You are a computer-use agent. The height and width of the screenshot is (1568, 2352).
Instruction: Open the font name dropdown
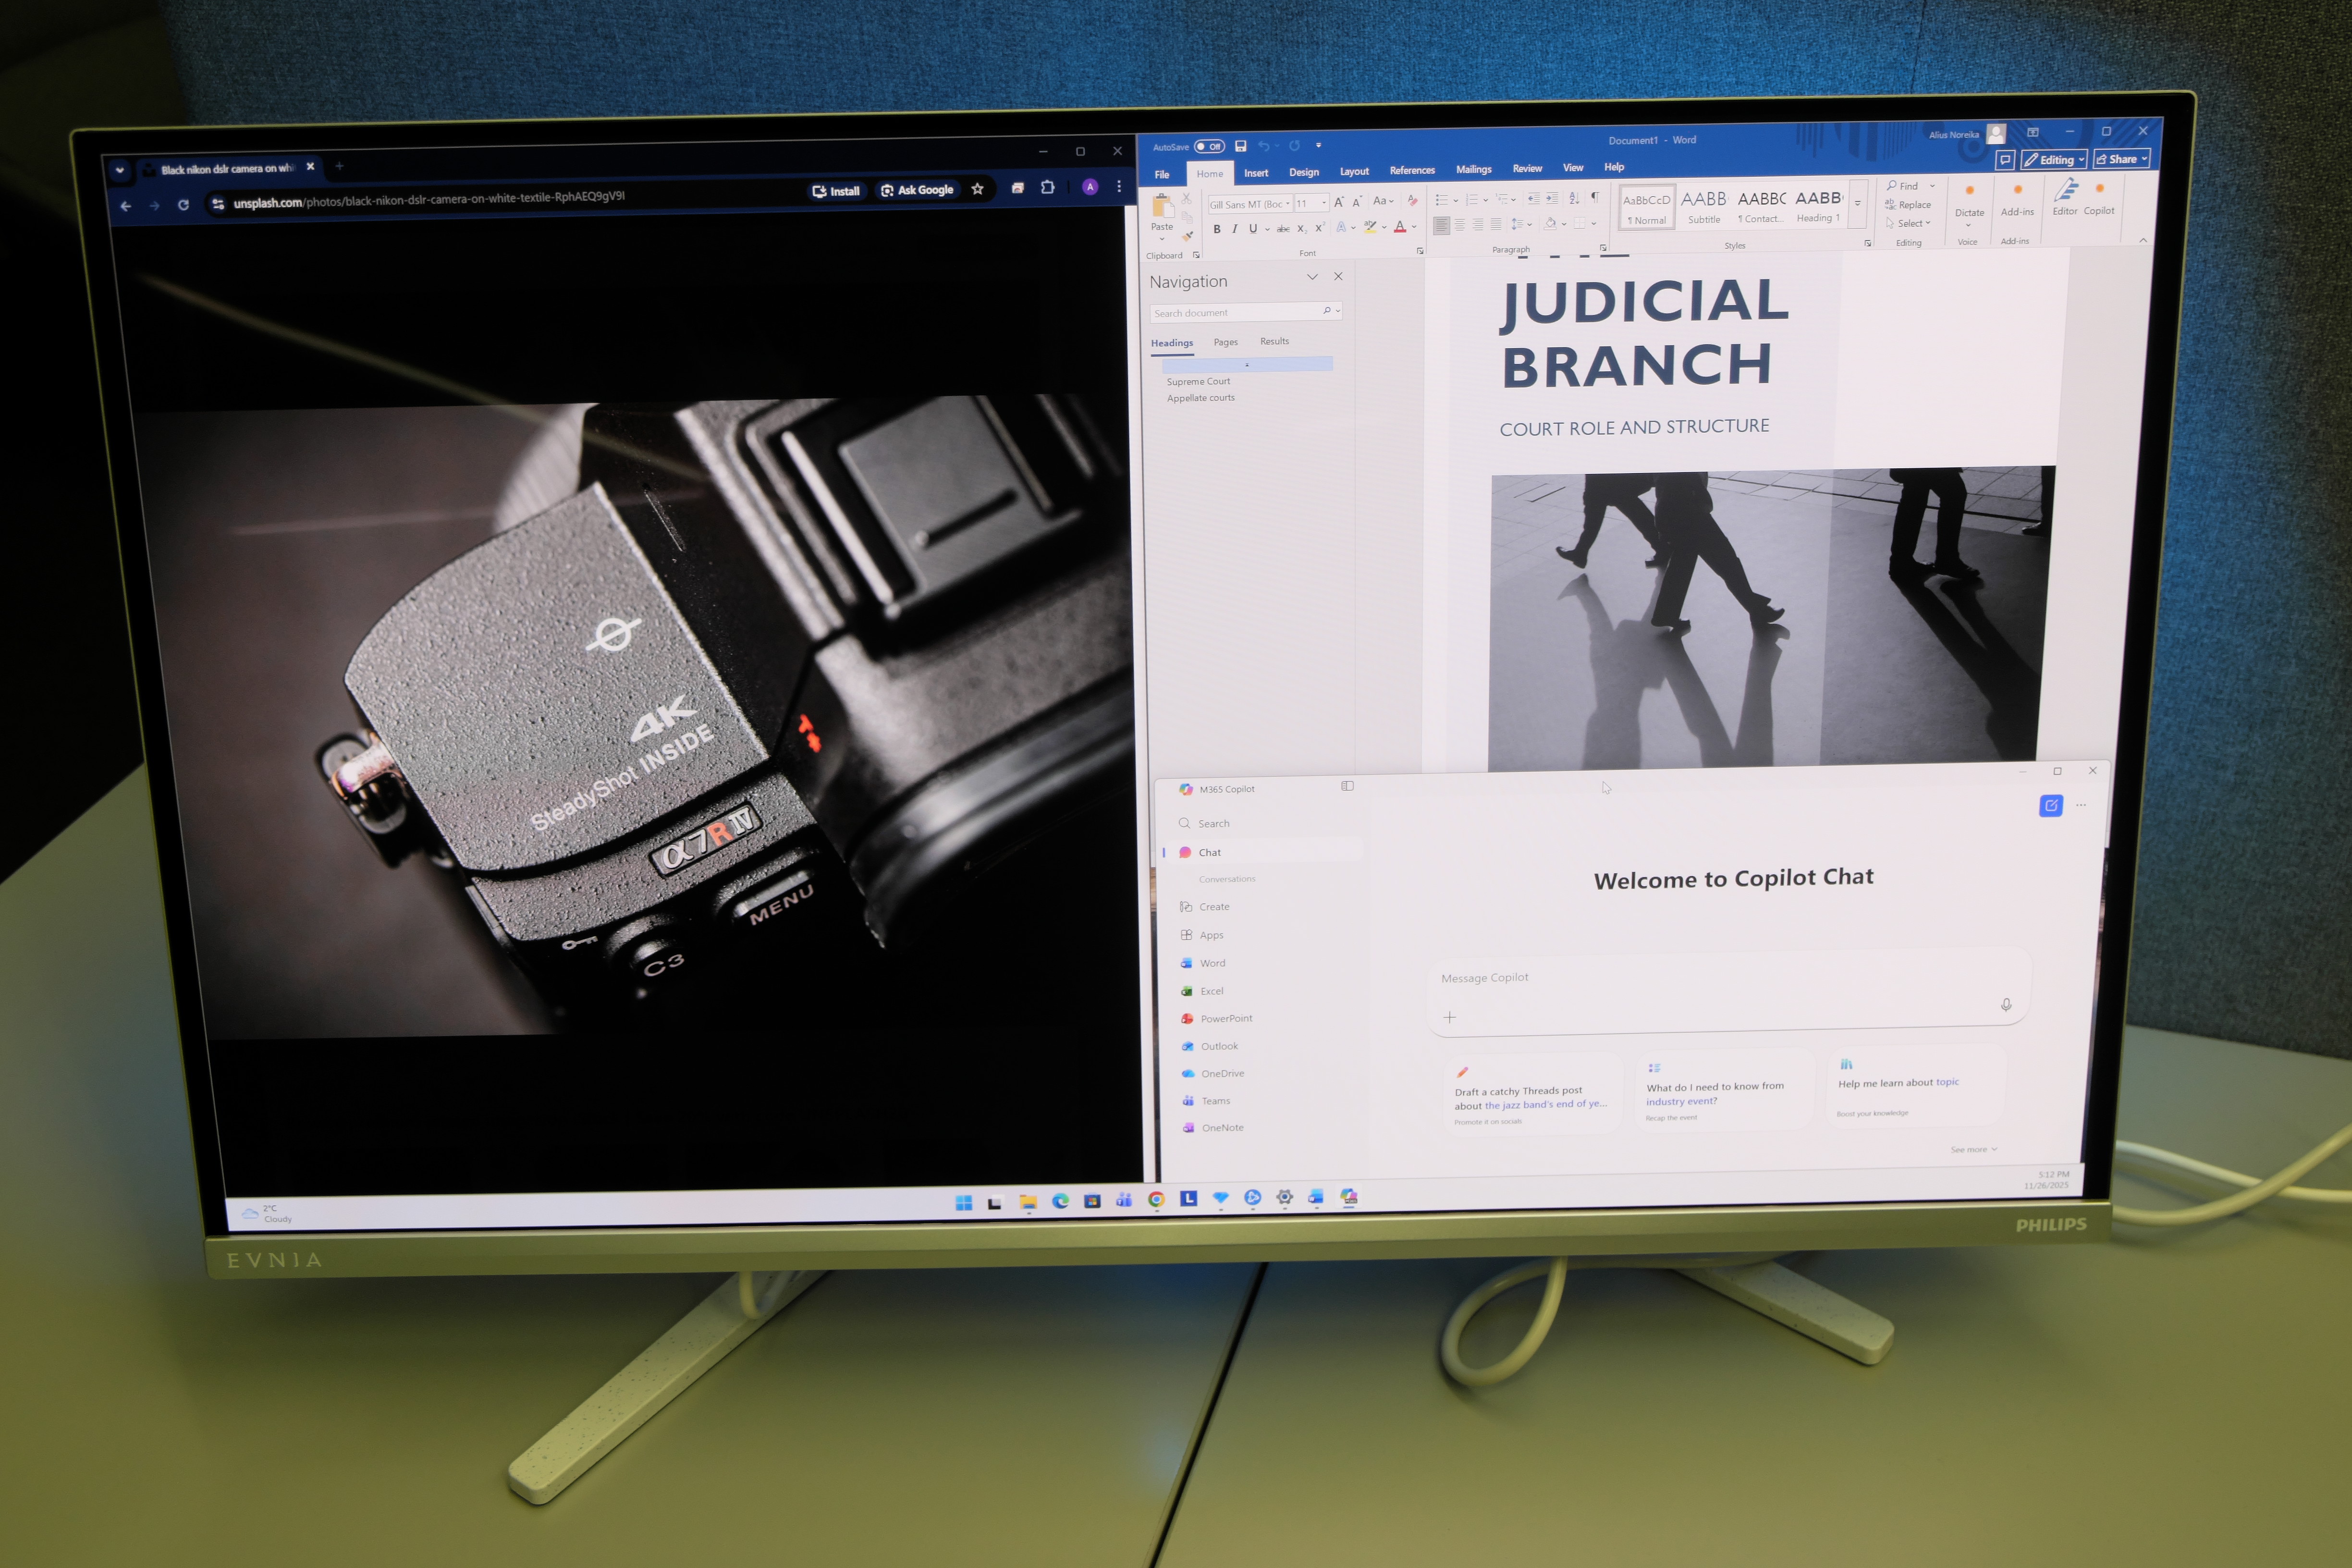coord(1287,204)
